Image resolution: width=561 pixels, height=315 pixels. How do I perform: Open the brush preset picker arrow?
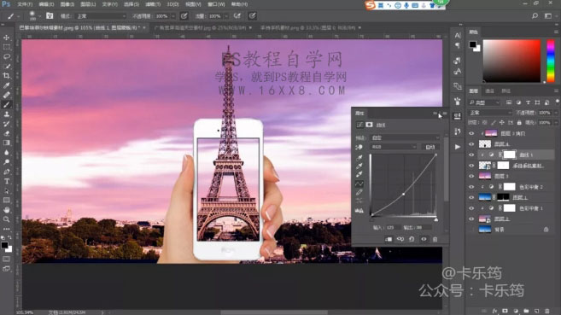tap(39, 16)
